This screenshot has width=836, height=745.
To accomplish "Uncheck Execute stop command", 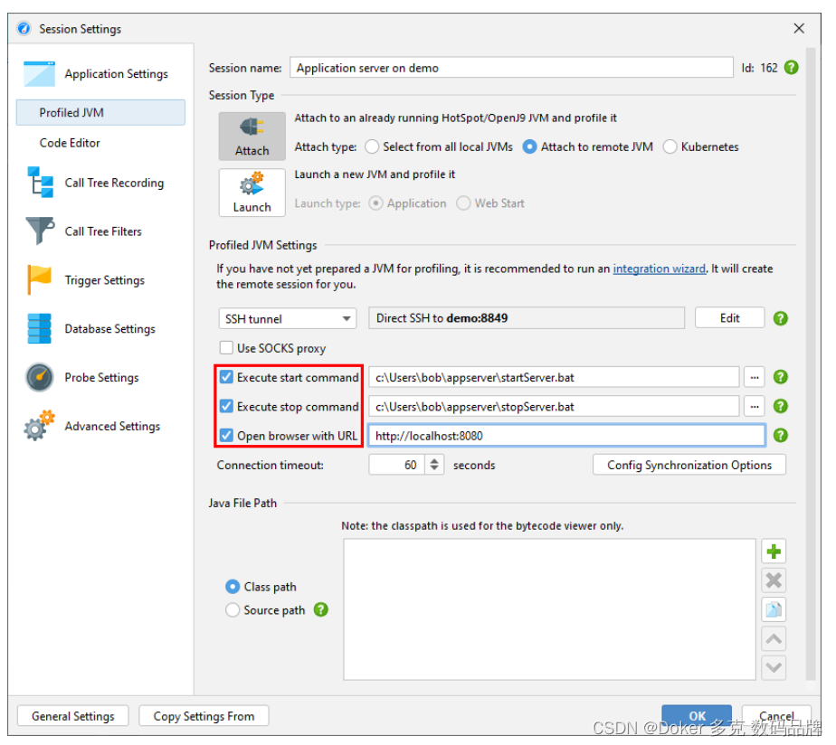I will click(x=226, y=406).
